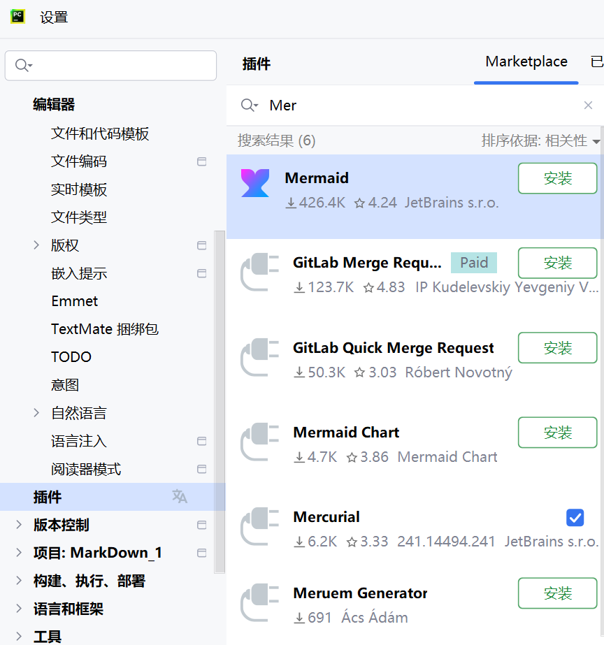Screen dimensions: 604x645
Task: Click the GitLab Quick Merge Request plugin icon
Action: [x=259, y=357]
